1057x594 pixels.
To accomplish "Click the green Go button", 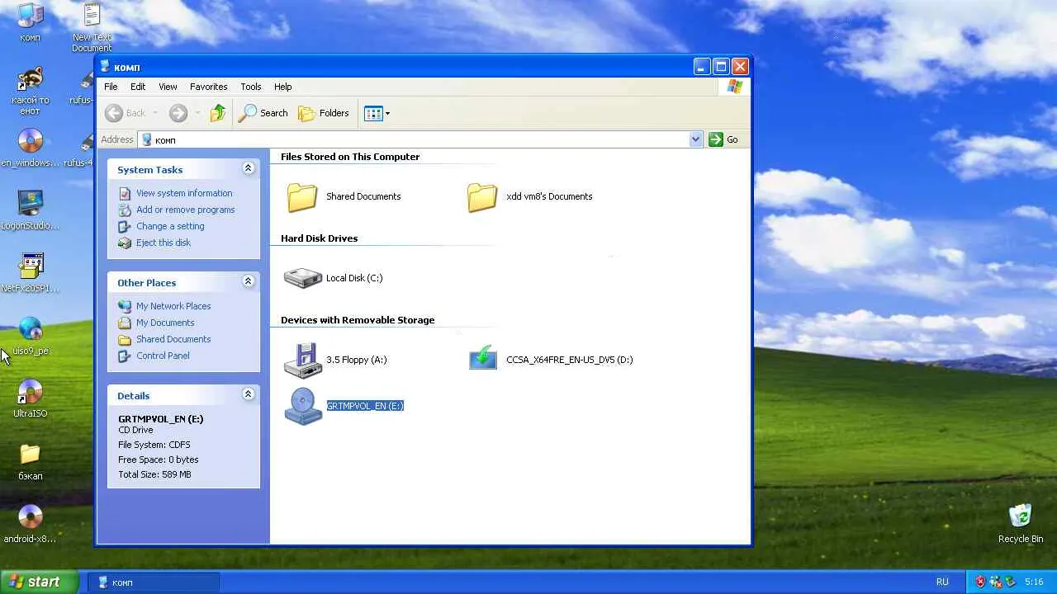I will pos(723,139).
